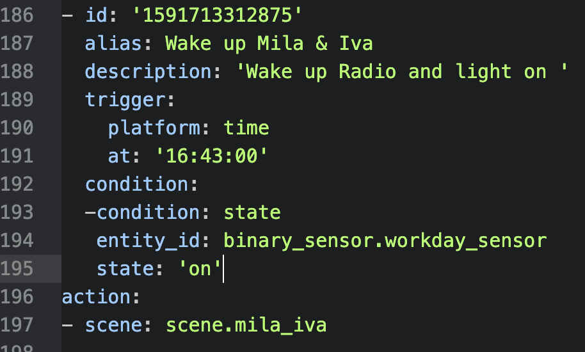Click line number 186 in the gutter
The height and width of the screenshot is (352, 585).
17,15
